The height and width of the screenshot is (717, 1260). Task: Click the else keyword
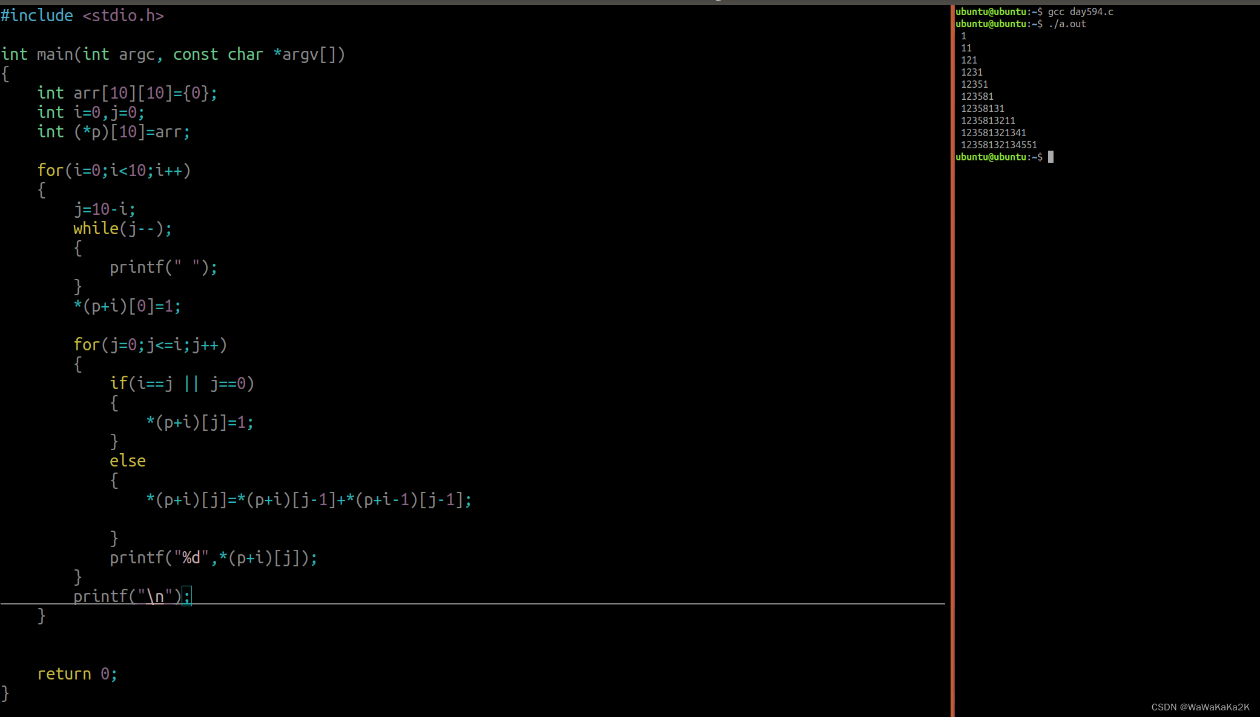click(x=128, y=461)
